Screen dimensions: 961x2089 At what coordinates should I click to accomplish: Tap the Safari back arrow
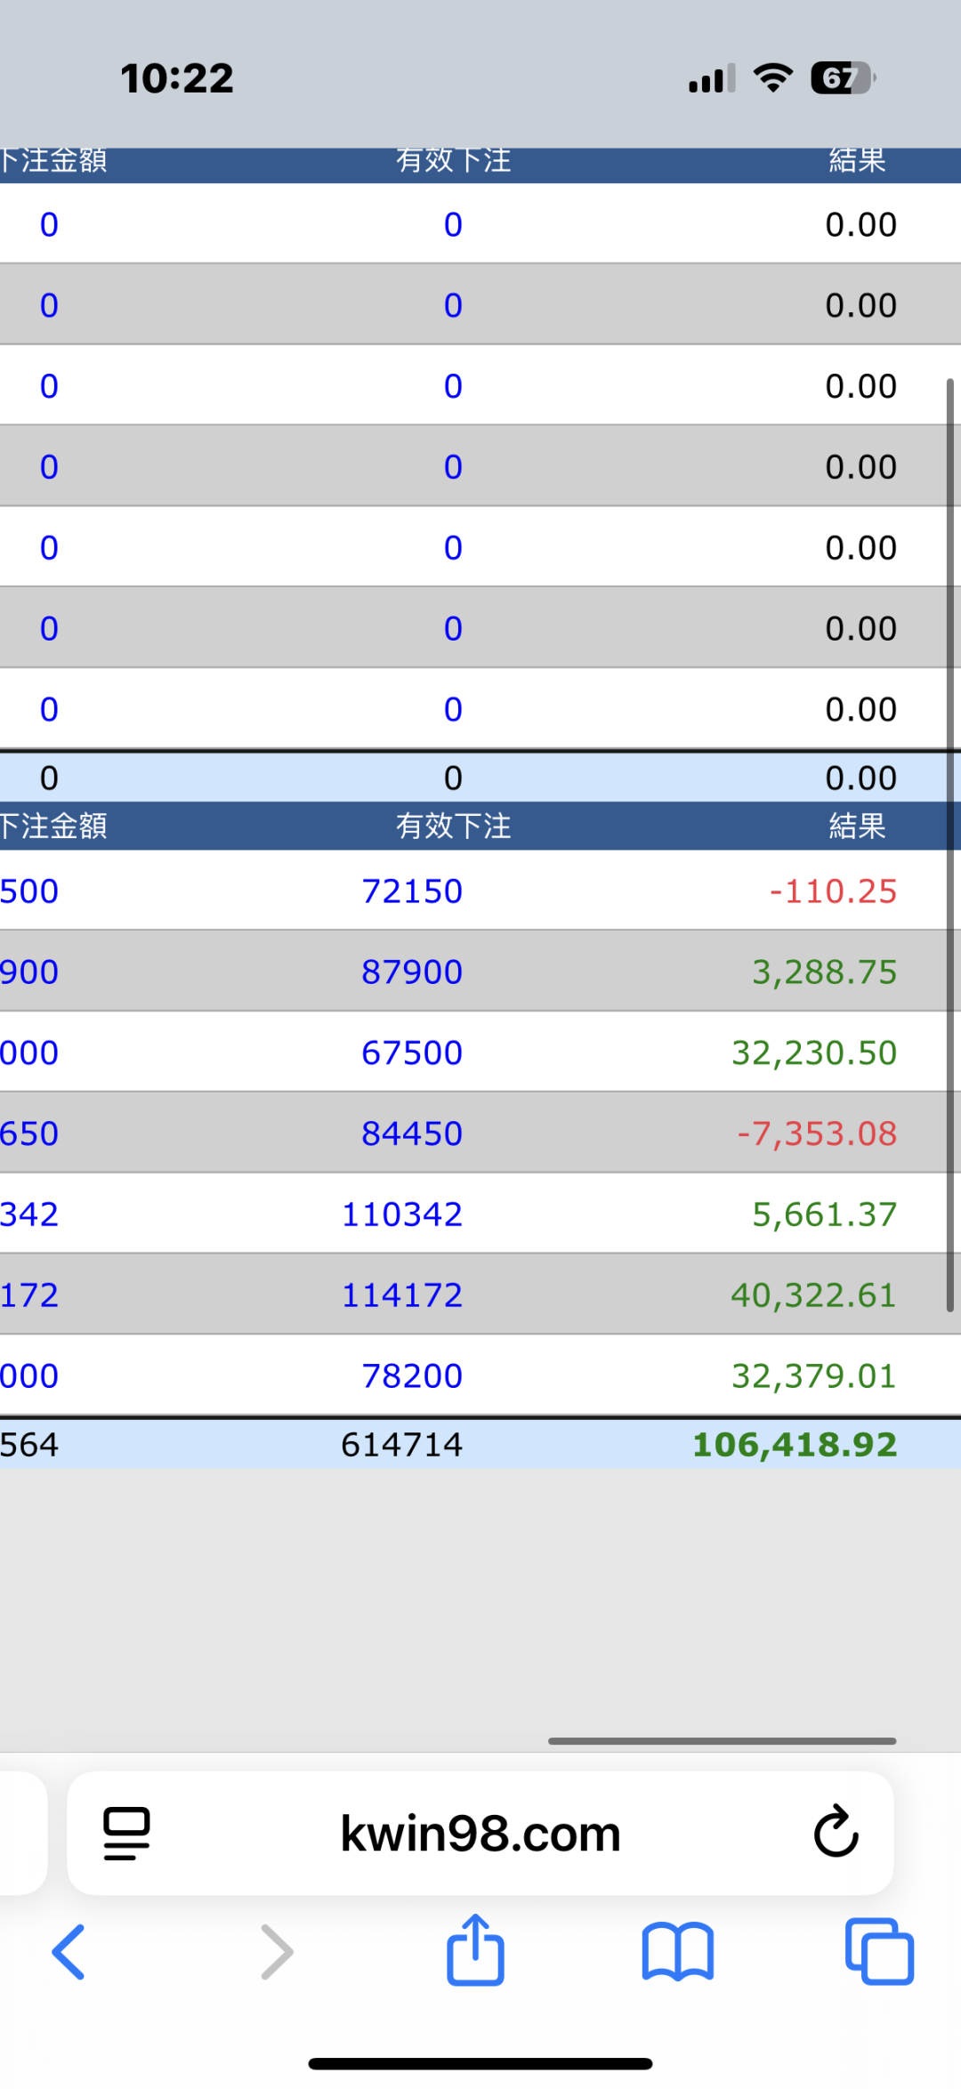pos(69,1952)
